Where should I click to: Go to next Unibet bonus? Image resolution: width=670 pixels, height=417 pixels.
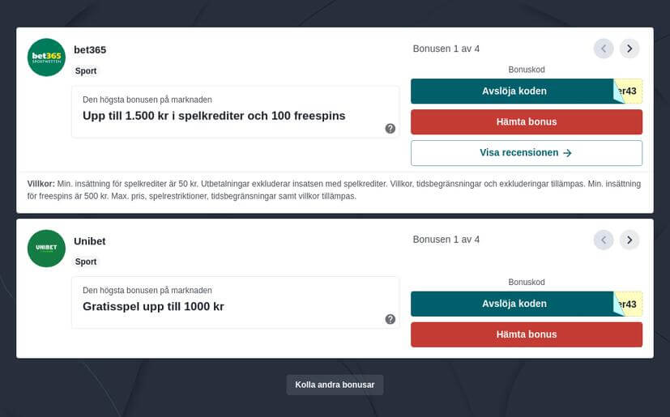click(629, 240)
